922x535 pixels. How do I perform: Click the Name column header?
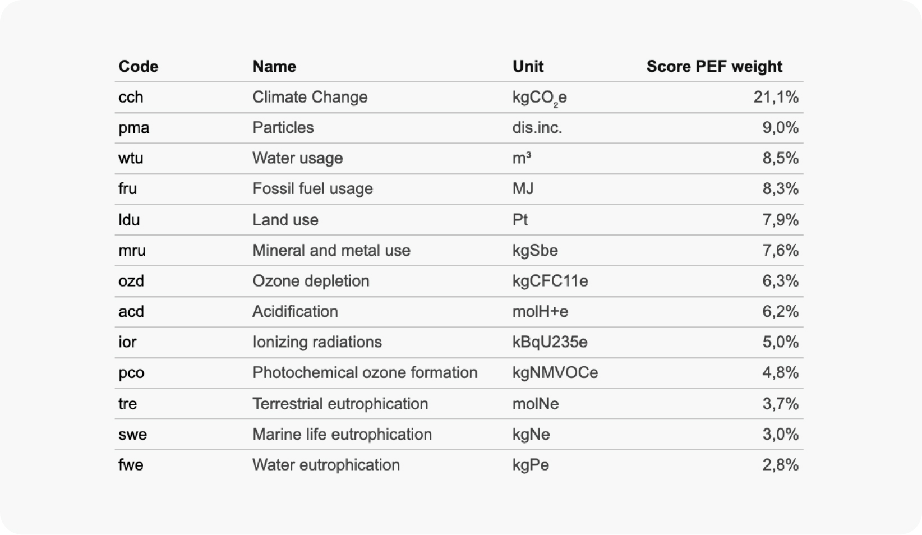274,66
